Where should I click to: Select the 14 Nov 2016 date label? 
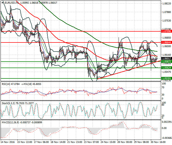(x=8, y=142)
